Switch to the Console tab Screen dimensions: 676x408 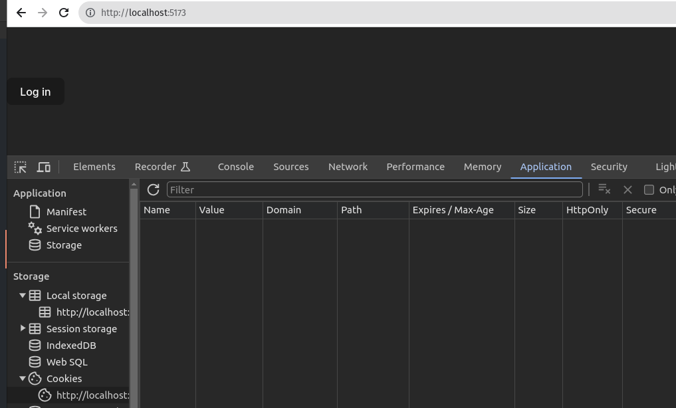236,167
